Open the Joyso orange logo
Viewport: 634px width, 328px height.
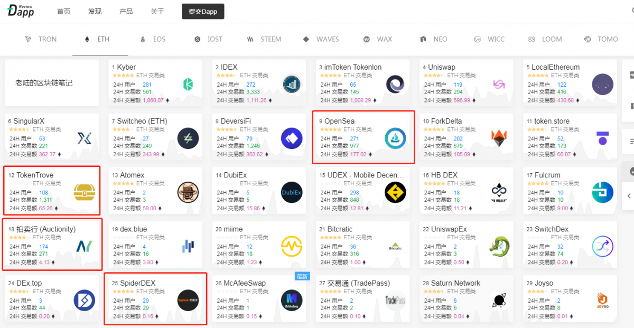603,301
